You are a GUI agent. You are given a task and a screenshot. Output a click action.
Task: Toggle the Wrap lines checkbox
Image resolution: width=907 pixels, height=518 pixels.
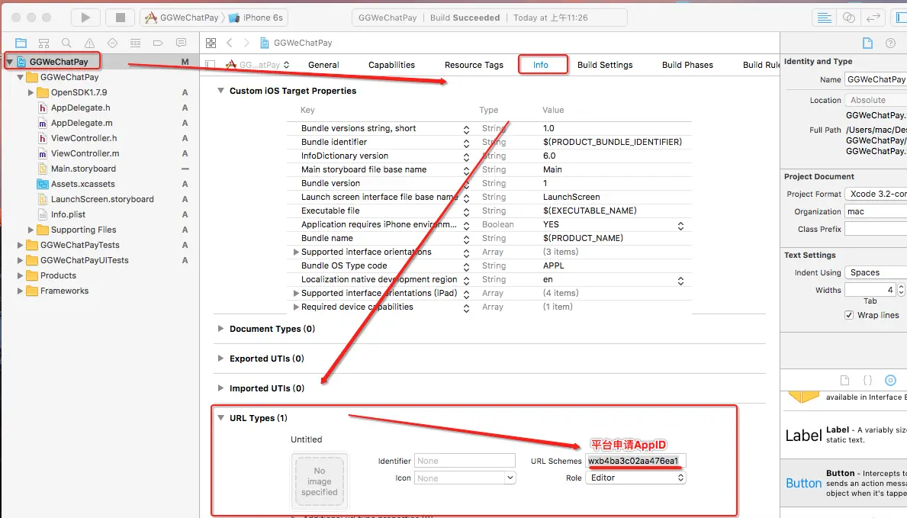coord(848,315)
